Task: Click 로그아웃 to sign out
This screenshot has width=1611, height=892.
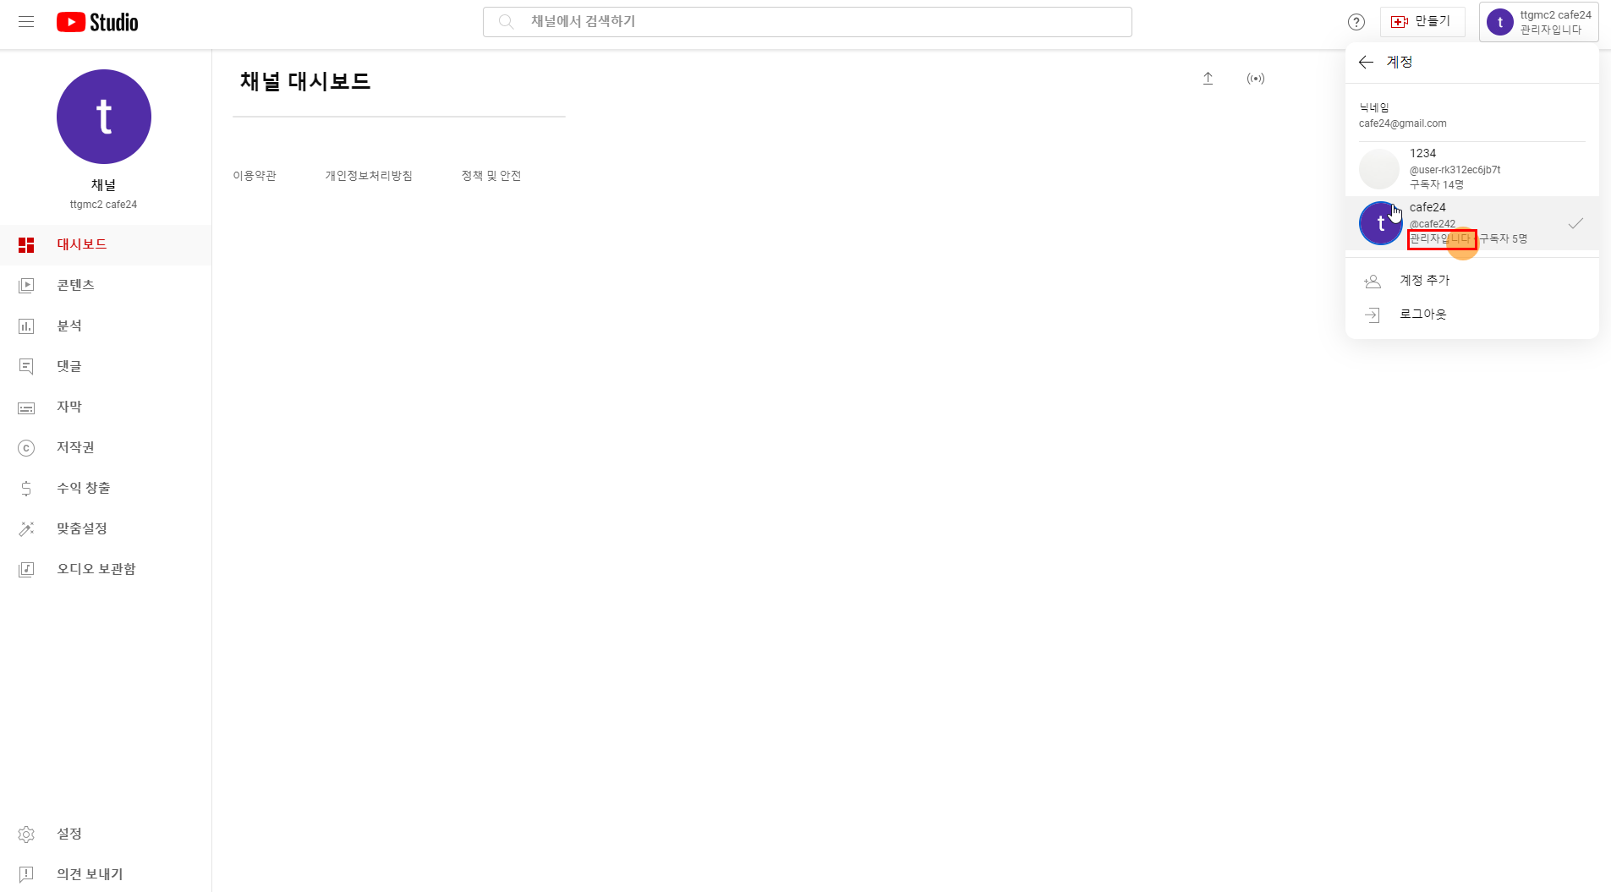Action: 1422,315
